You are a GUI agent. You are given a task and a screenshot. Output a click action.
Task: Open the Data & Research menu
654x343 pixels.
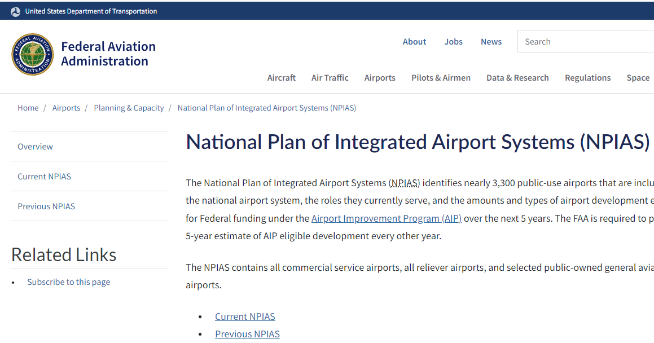(x=517, y=78)
